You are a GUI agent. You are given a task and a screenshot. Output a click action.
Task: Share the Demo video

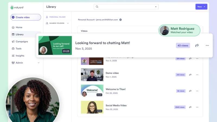[x=190, y=75]
